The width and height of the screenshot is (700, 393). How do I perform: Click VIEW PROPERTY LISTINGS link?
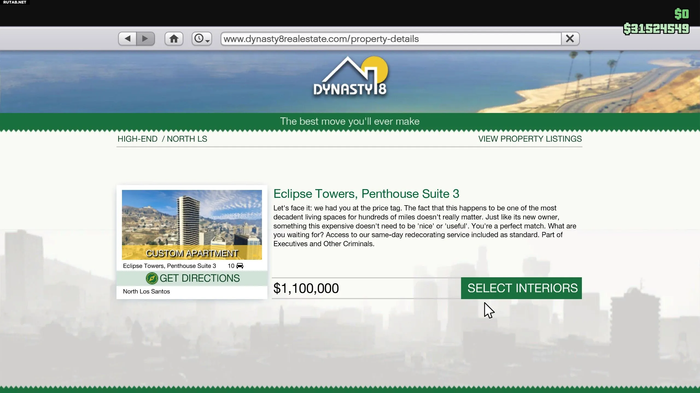point(530,139)
